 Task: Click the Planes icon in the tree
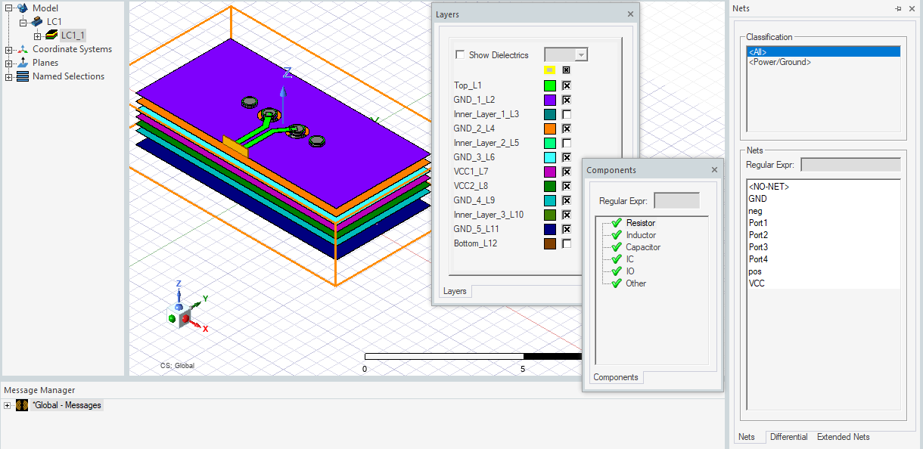(x=23, y=63)
